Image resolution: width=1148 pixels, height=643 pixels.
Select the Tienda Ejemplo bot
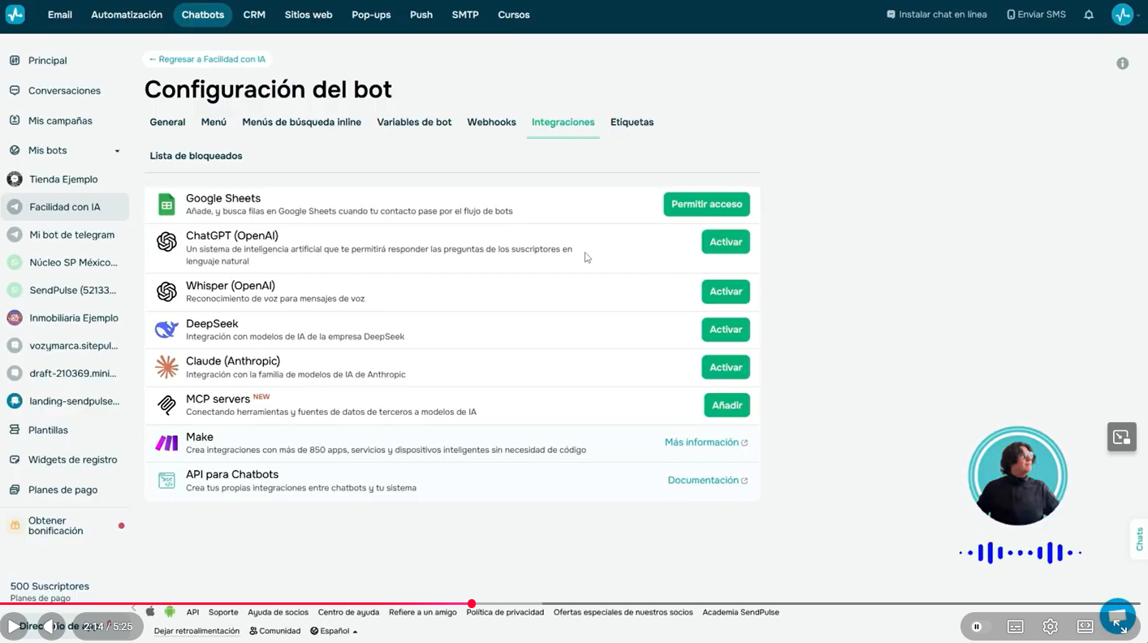point(65,179)
